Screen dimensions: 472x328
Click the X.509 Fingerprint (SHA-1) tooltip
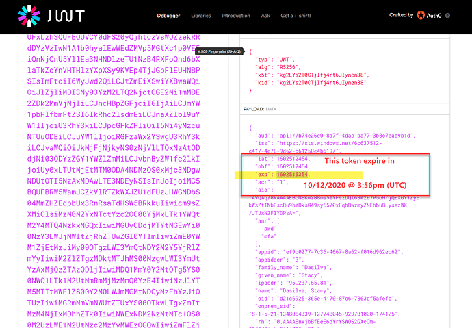click(x=220, y=51)
